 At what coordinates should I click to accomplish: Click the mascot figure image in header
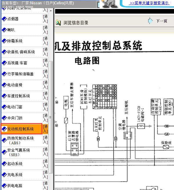[x=109, y=4]
